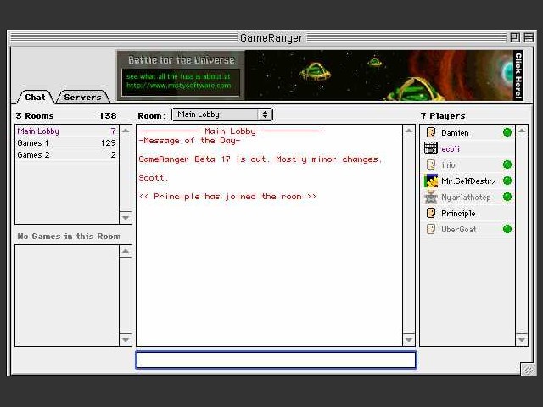Click the '-Message of the Day-' line
543x407 pixels.
[x=189, y=141]
